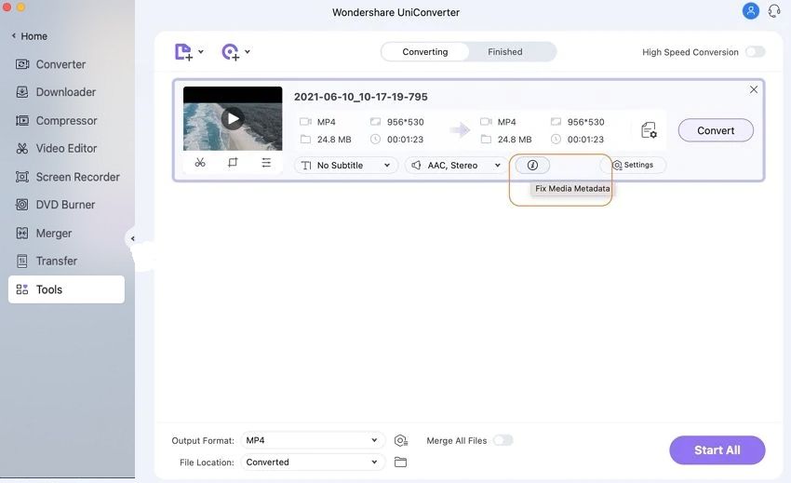Select Tools in the sidebar

click(66, 289)
